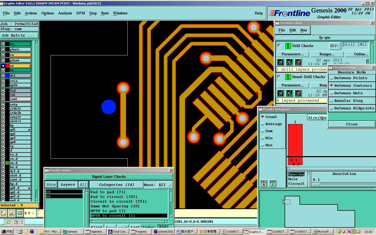Open the Rout menu
The width and height of the screenshot is (376, 235).
[x=105, y=13]
